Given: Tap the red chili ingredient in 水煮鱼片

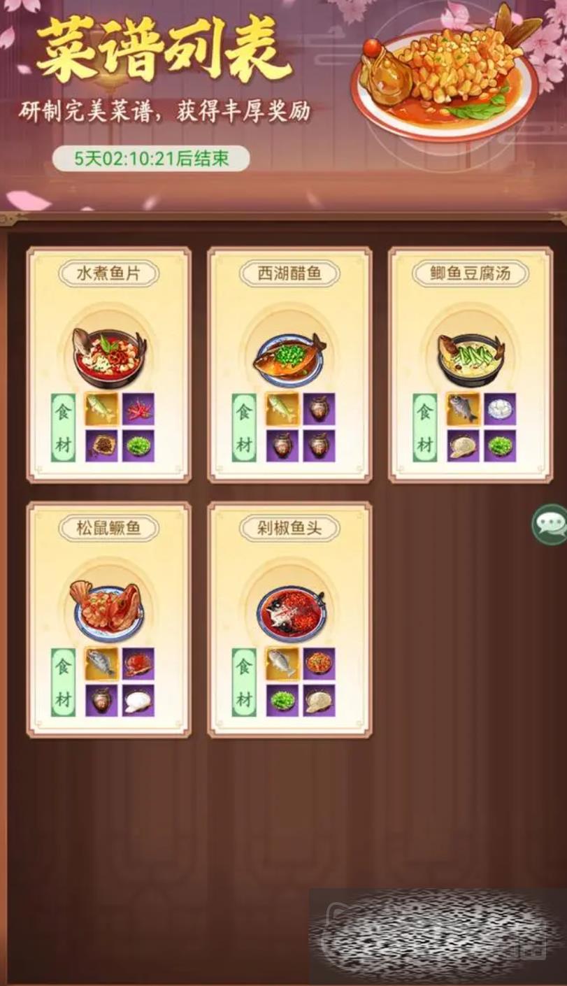Looking at the screenshot, I should coord(138,409).
